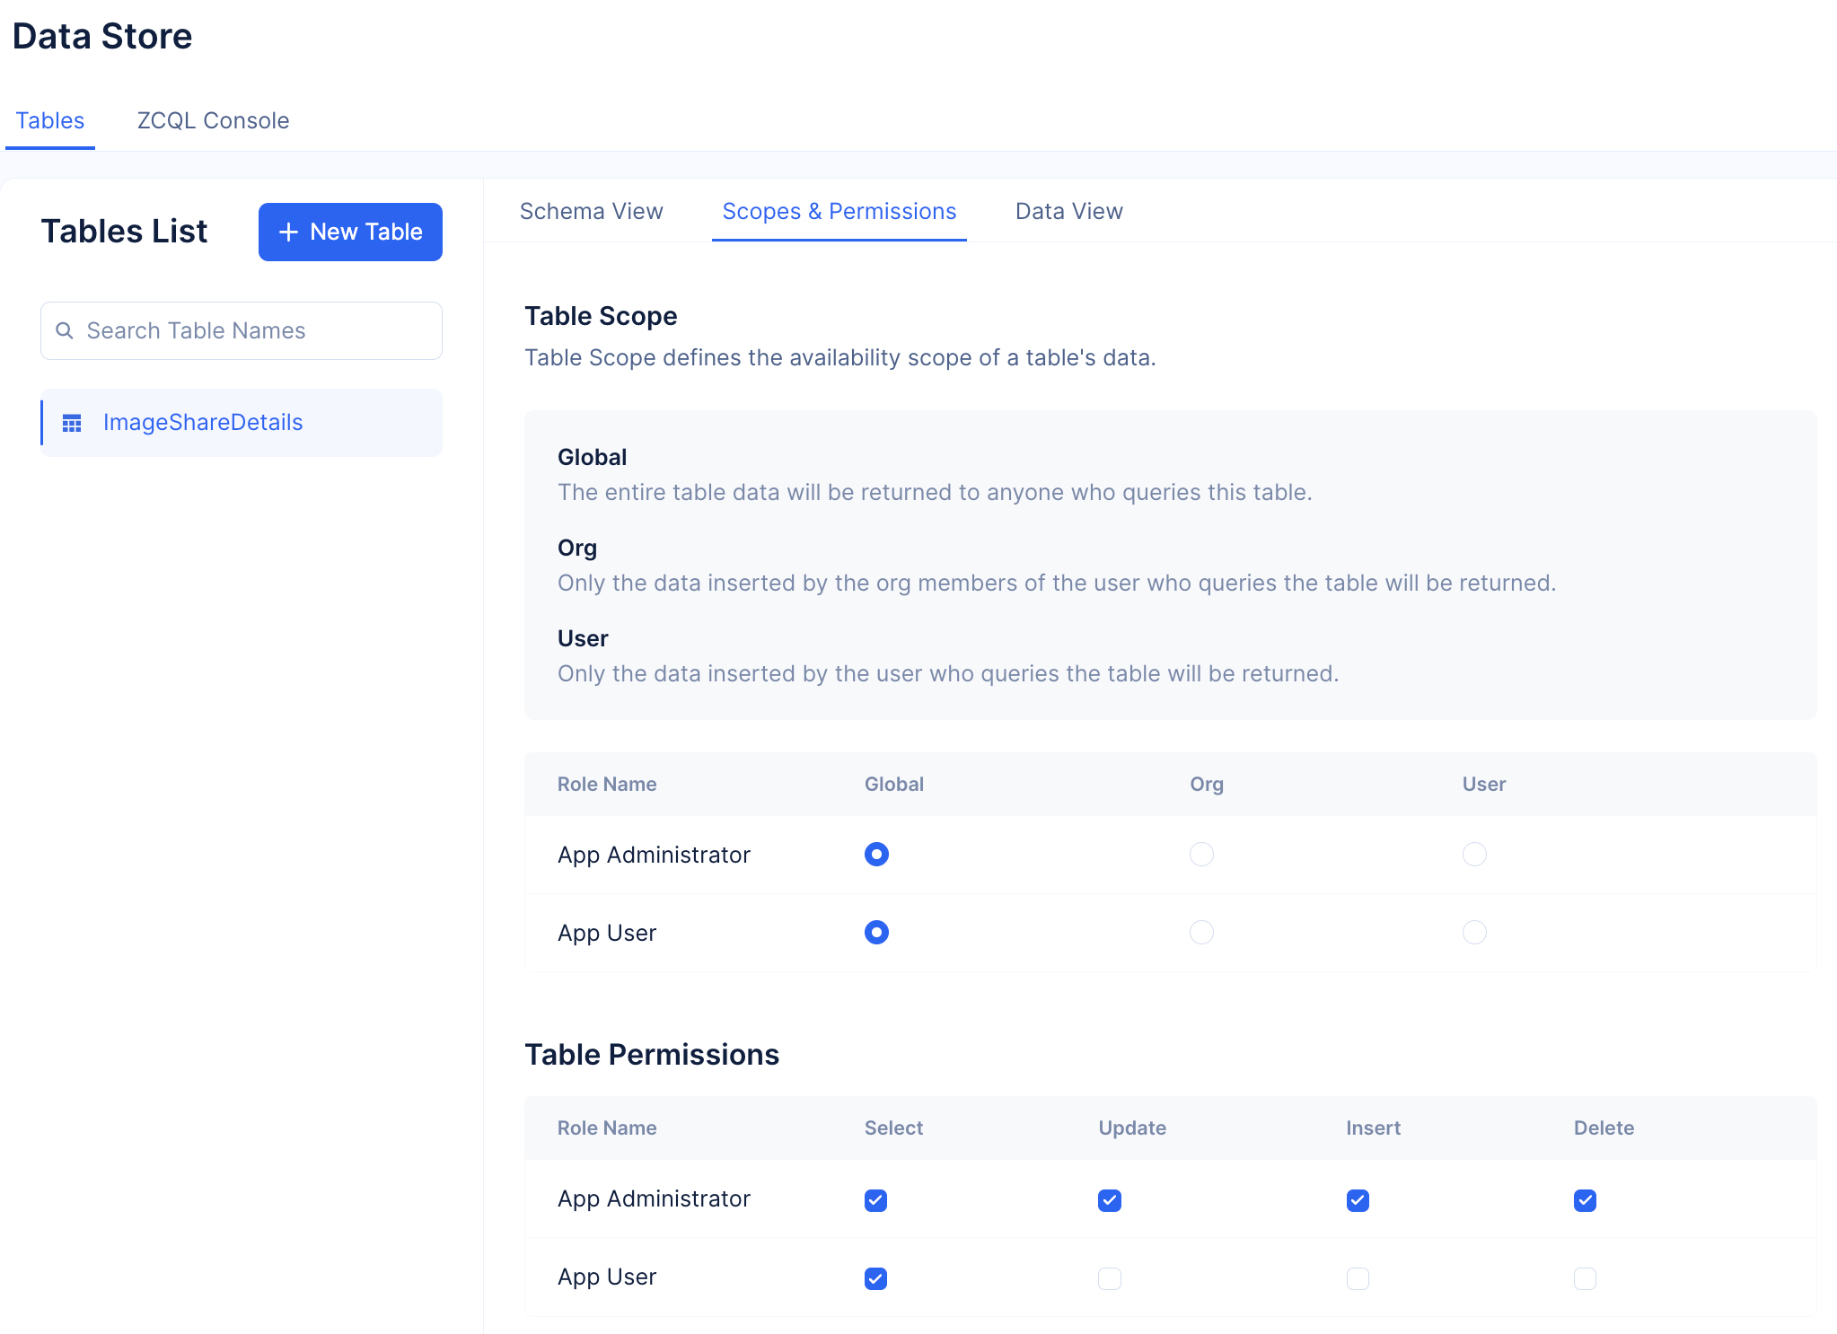Select User scope for App Administrator
This screenshot has height=1334, width=1837.
click(1474, 855)
